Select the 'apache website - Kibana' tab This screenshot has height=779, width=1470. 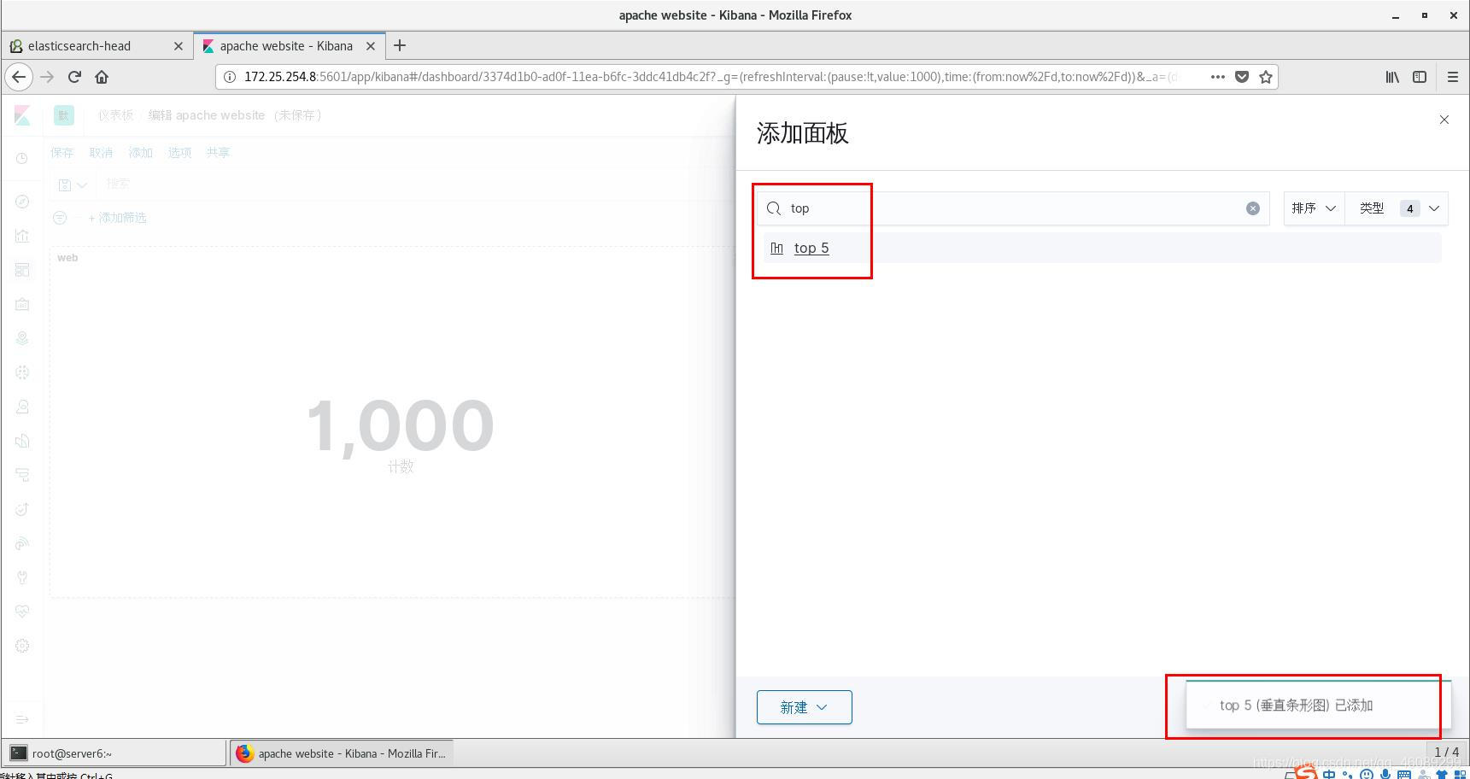click(290, 46)
